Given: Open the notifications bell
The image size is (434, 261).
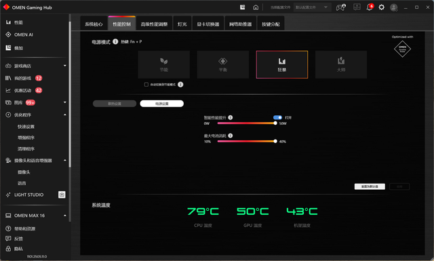Looking at the screenshot, I should (369, 7).
